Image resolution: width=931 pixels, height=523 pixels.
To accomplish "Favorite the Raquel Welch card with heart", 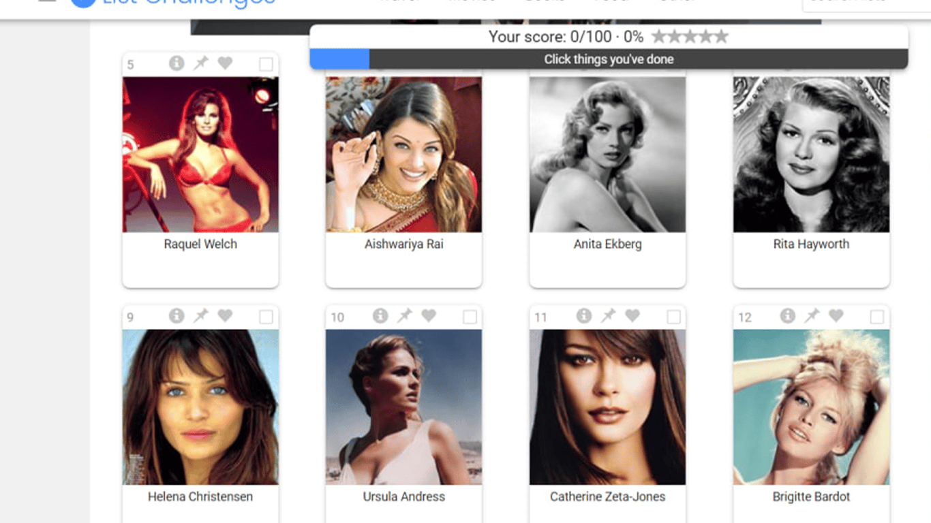I will [225, 63].
